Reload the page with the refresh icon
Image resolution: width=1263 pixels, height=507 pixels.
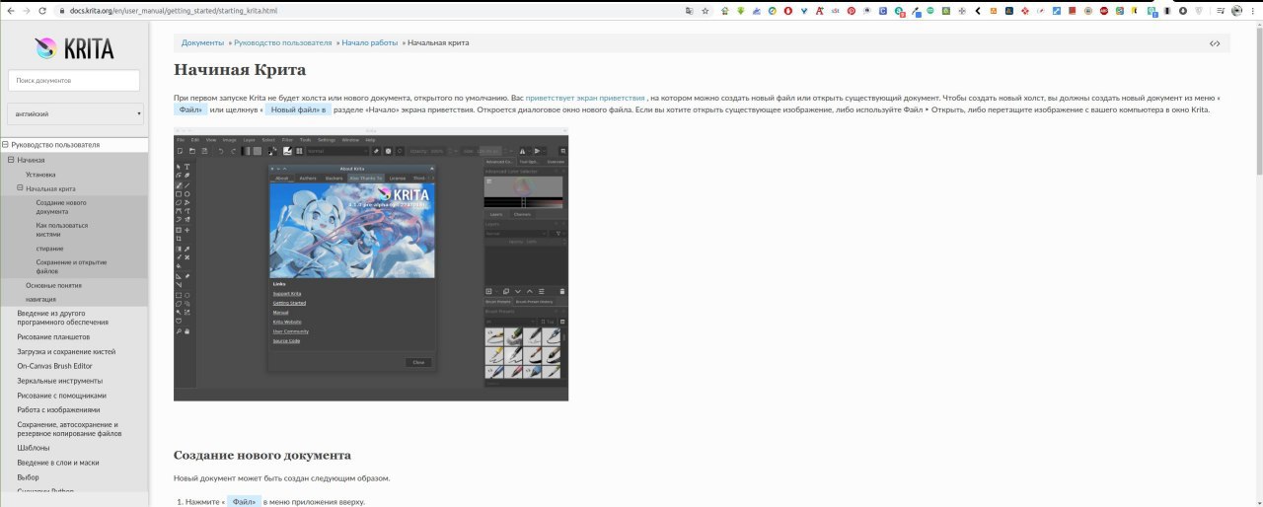coord(42,10)
